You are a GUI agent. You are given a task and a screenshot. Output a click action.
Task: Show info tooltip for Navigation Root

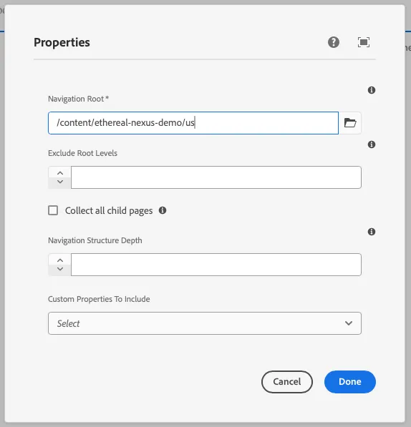click(x=371, y=90)
